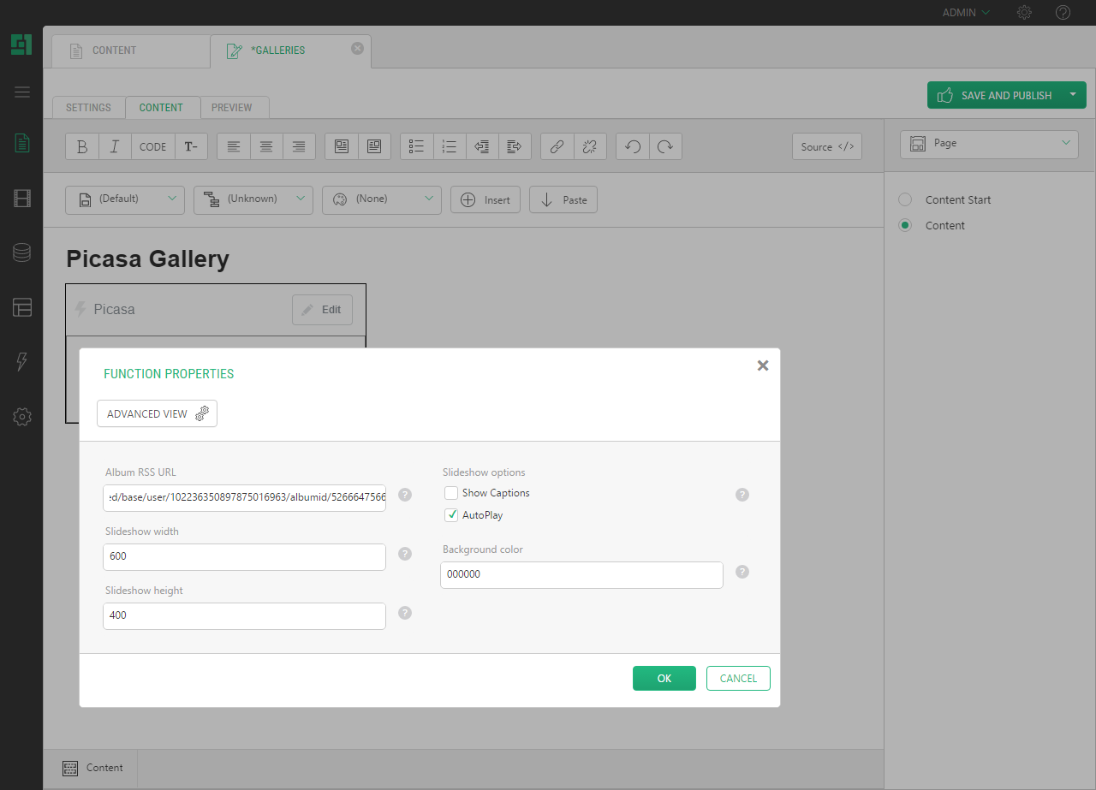The width and height of the screenshot is (1096, 790).
Task: Click the Background color input field
Action: [x=581, y=575]
